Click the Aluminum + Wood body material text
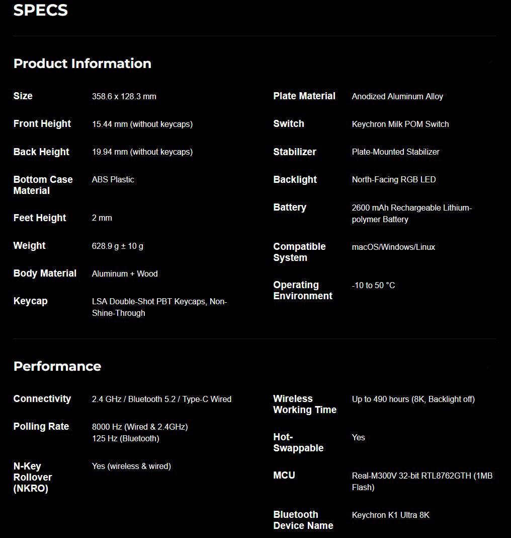 [x=125, y=274]
